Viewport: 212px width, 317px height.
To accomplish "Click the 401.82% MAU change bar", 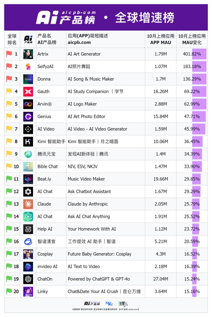I will pos(199,54).
